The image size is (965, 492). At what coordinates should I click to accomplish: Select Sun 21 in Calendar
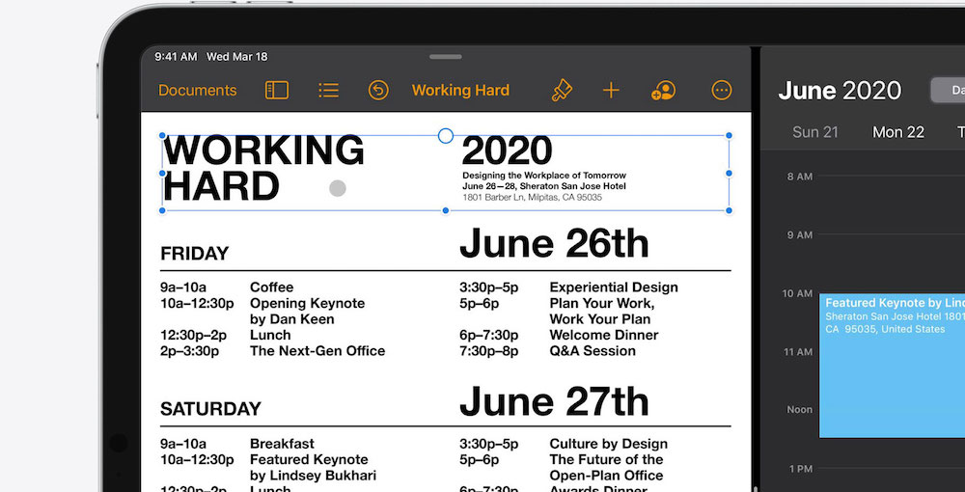815,131
